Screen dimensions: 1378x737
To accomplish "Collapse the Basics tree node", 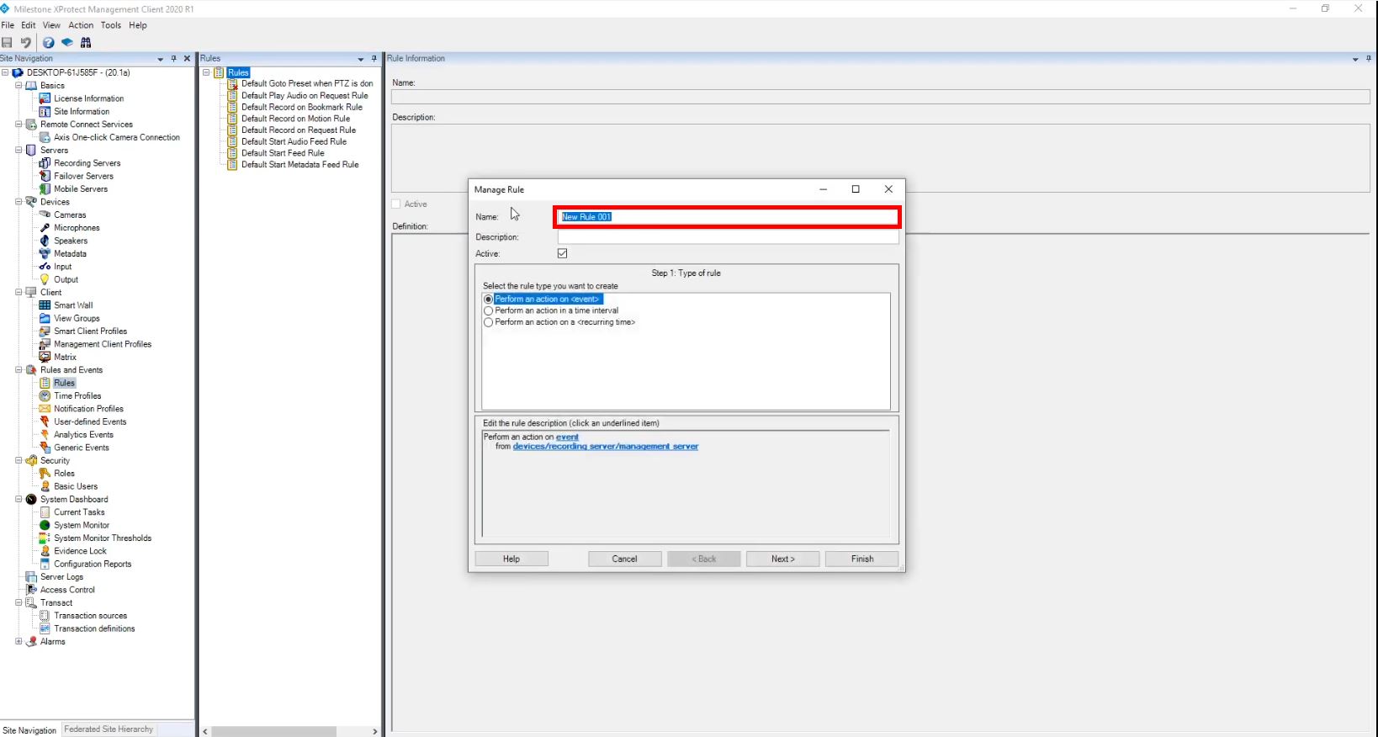I will [x=19, y=86].
